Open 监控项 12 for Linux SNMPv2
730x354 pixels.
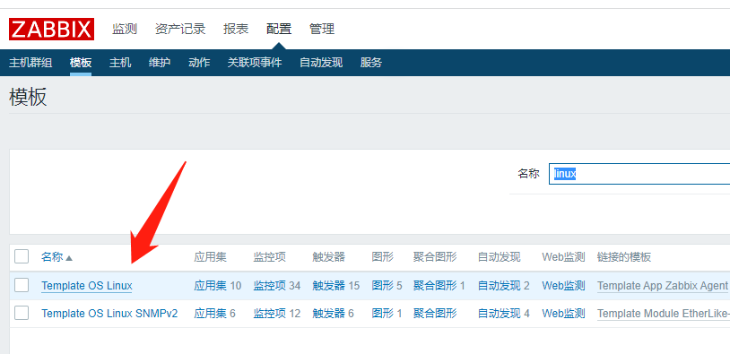coord(270,314)
